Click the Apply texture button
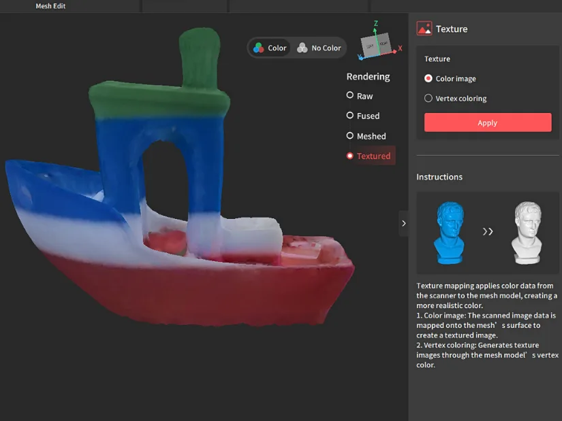The width and height of the screenshot is (562, 421). [487, 122]
